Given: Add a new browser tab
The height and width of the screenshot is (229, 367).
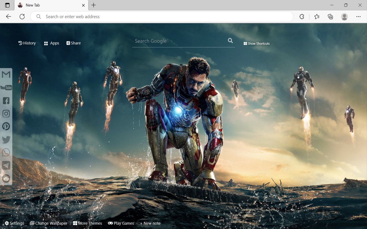Looking at the screenshot, I should (x=93, y=5).
